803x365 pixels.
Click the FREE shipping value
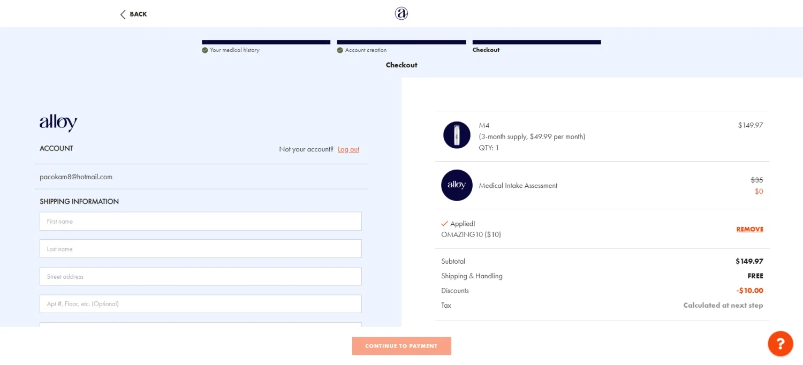click(755, 276)
